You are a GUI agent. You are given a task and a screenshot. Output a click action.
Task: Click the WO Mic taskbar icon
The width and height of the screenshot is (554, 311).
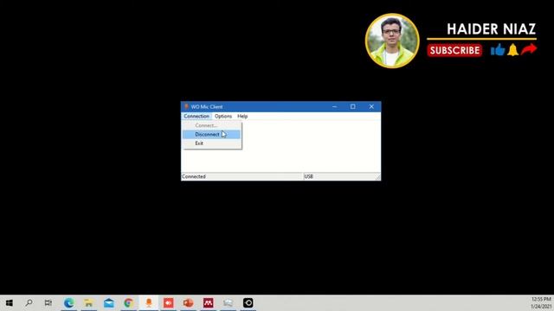click(148, 303)
